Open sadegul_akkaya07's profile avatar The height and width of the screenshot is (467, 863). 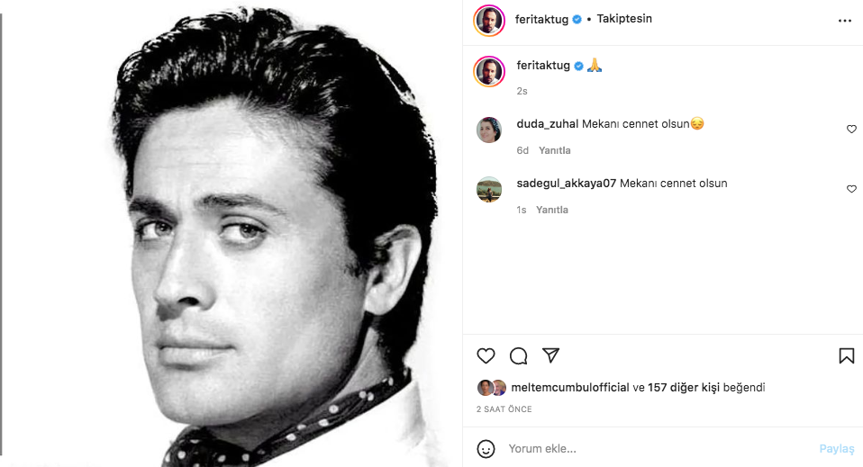(x=488, y=189)
